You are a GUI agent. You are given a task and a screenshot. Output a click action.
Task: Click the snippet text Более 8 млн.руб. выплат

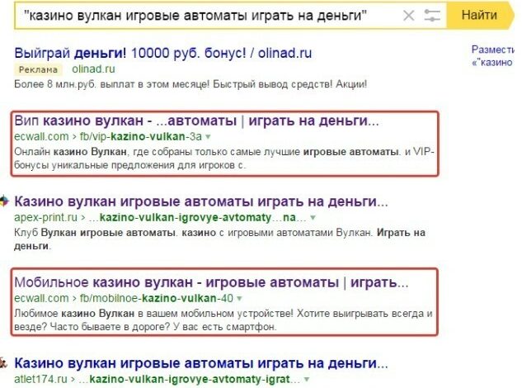coord(190,83)
